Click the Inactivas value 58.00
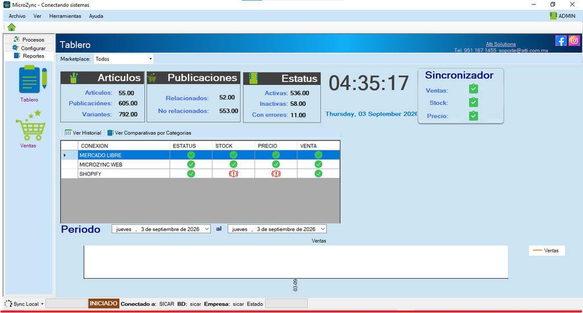 point(298,104)
